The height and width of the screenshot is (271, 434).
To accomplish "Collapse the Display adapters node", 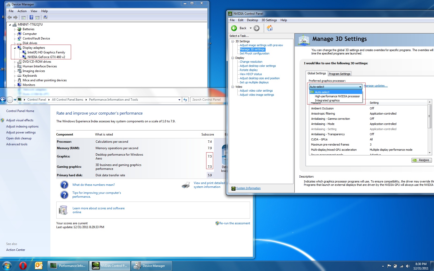I will click(x=15, y=48).
